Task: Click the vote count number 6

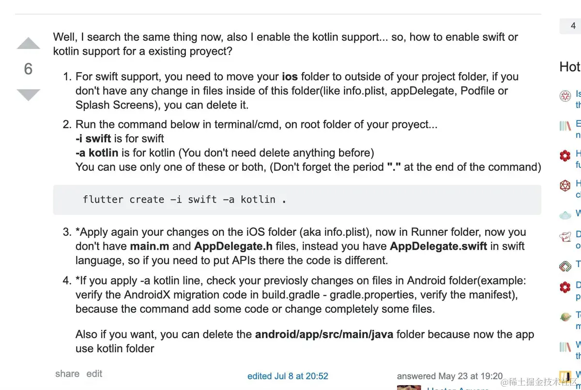Action: (x=29, y=69)
